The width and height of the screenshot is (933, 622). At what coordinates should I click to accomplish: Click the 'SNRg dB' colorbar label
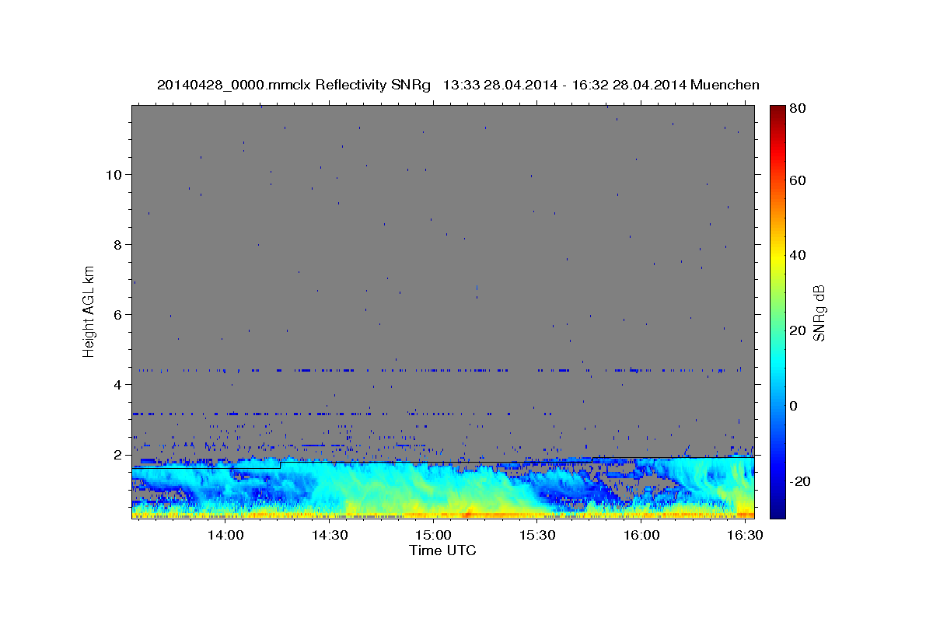(819, 313)
